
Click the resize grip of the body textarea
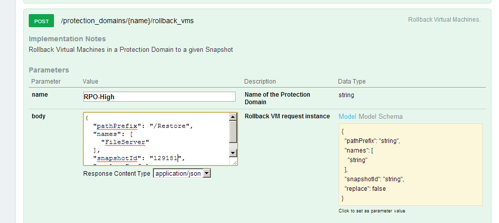(234, 162)
